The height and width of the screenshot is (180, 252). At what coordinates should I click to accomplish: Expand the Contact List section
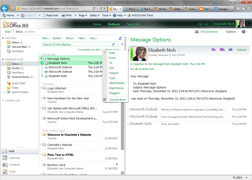tap(3, 101)
